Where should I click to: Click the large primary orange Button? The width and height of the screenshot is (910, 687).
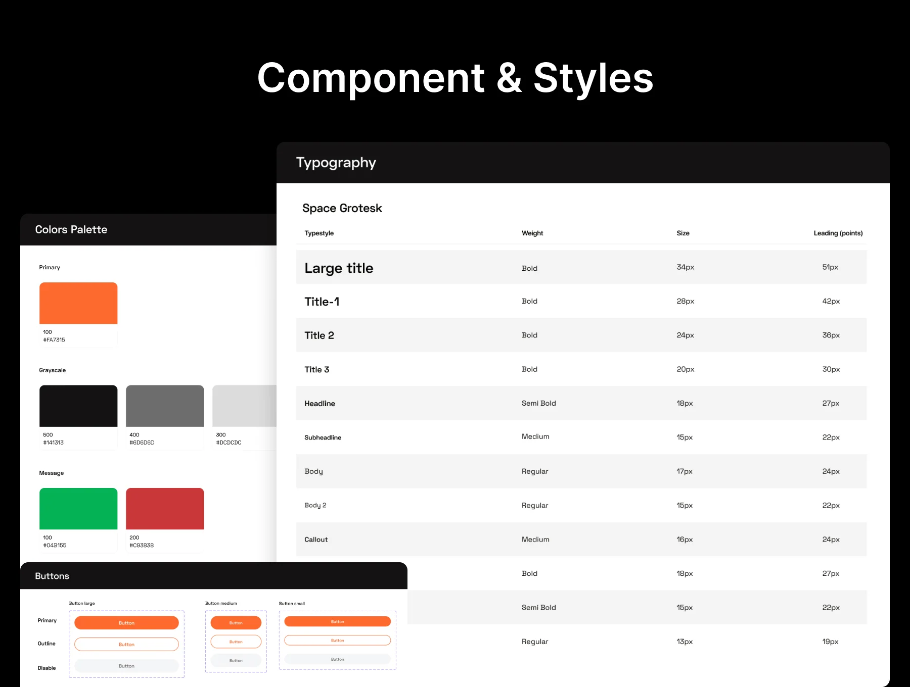click(x=126, y=623)
